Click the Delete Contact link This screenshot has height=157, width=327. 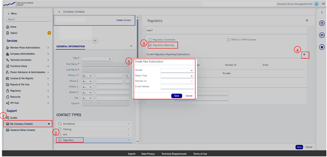click(124, 20)
